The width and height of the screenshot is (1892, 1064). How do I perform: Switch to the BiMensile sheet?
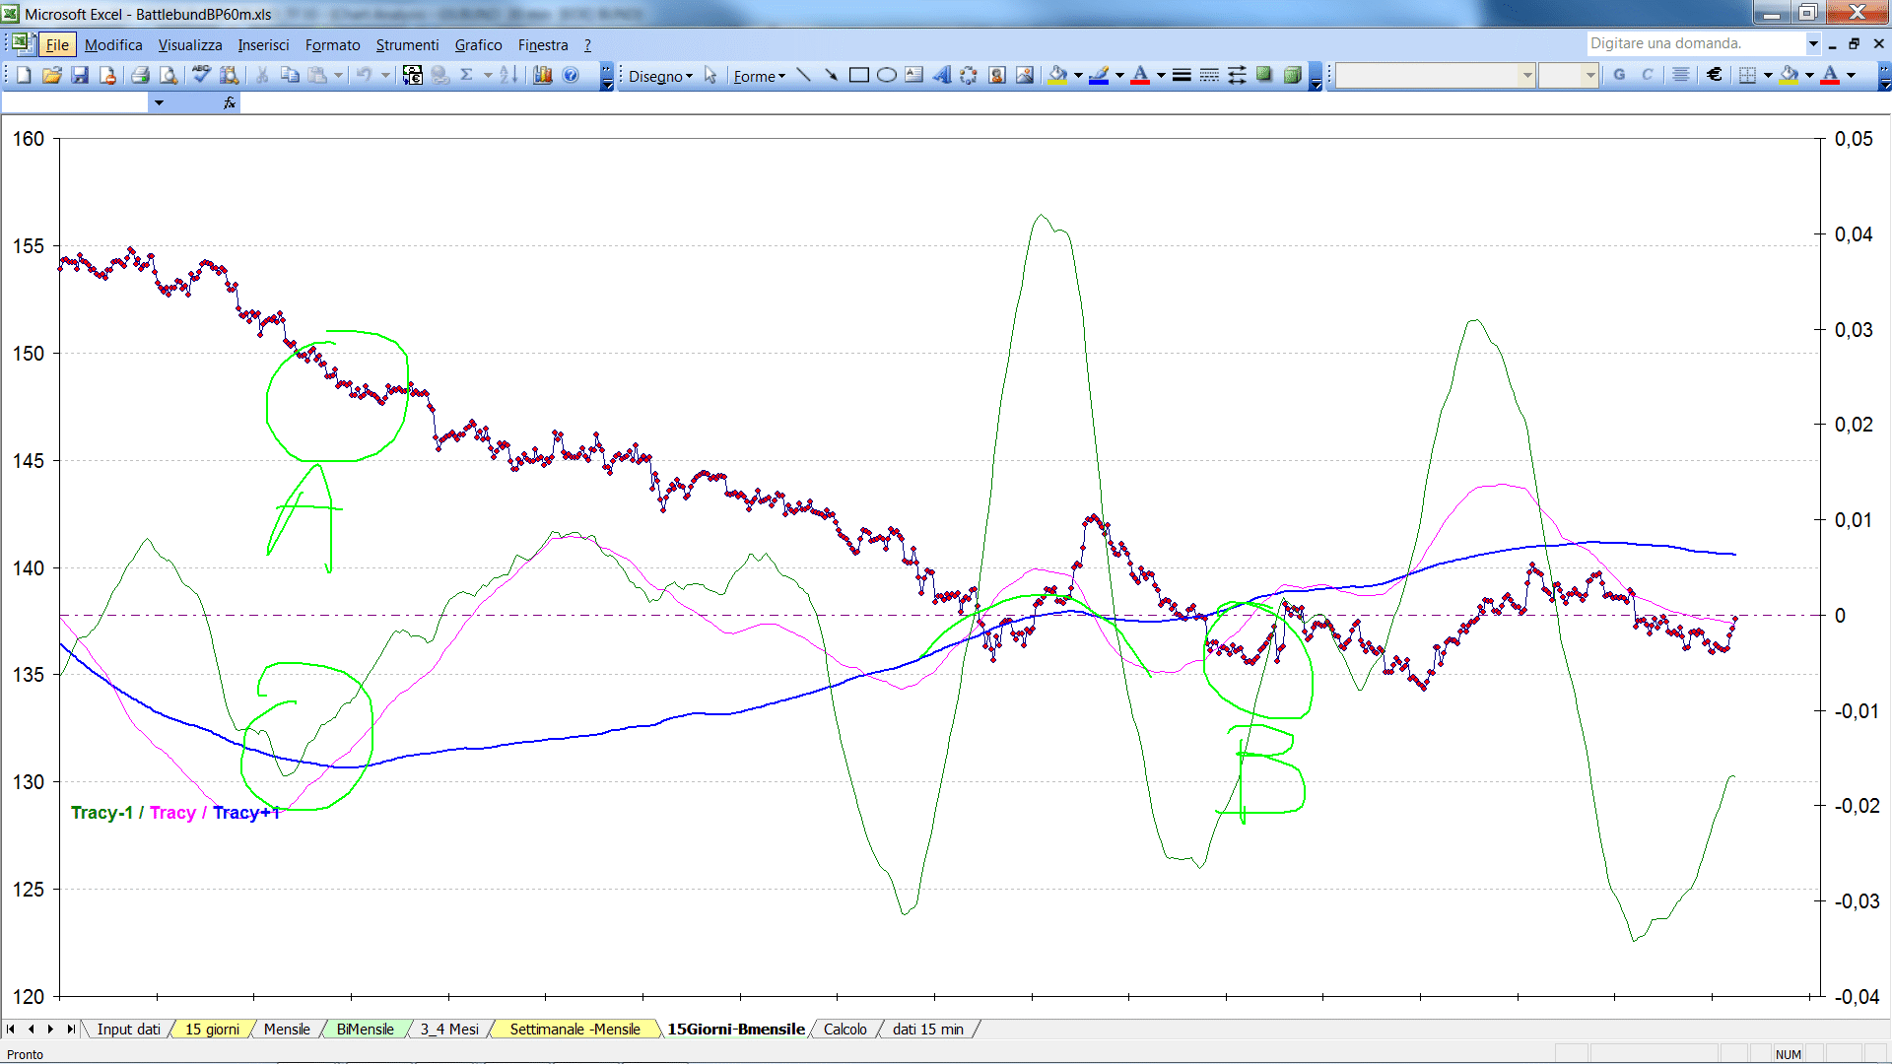(365, 1029)
